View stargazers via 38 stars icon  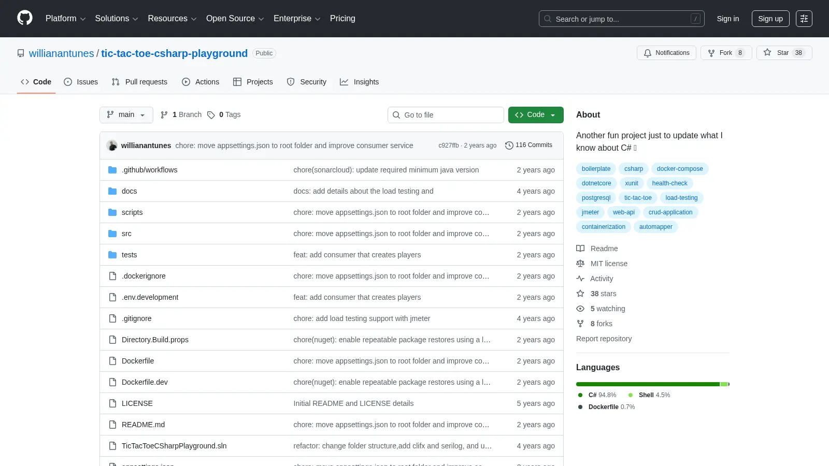[x=580, y=294]
